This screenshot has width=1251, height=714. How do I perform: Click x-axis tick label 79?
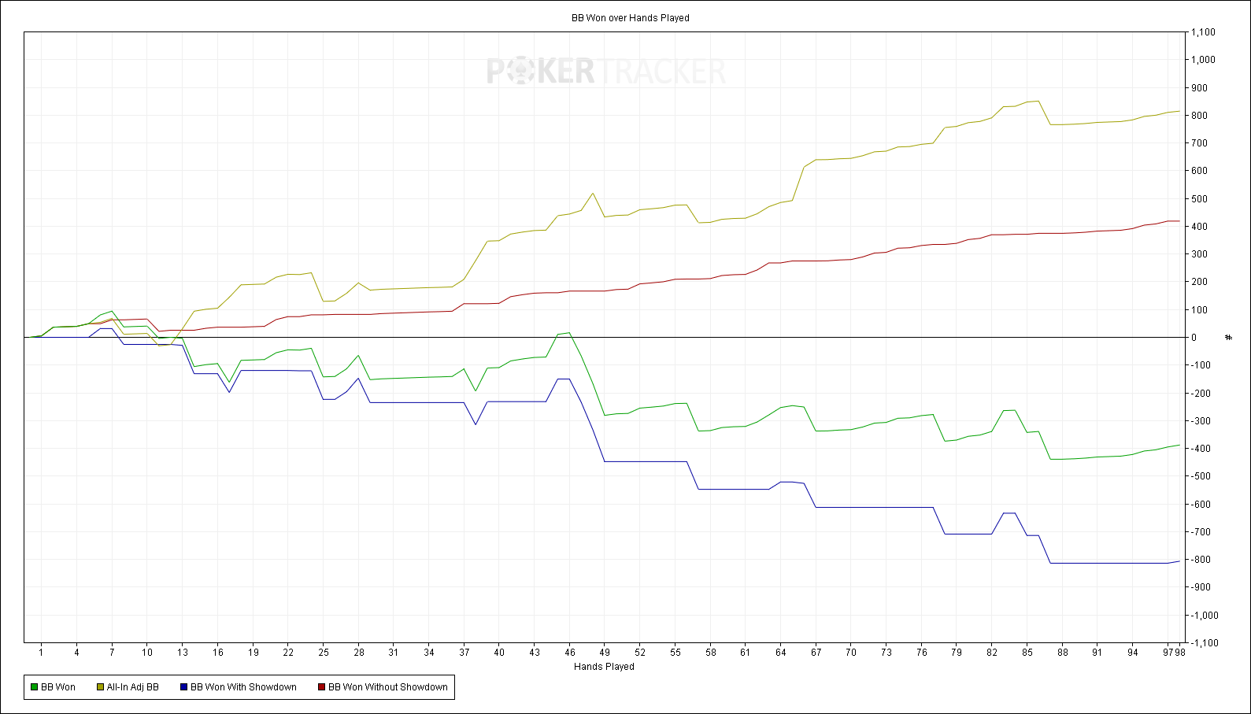957,652
